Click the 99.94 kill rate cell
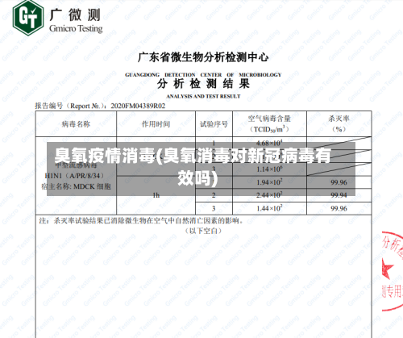 coord(339,195)
